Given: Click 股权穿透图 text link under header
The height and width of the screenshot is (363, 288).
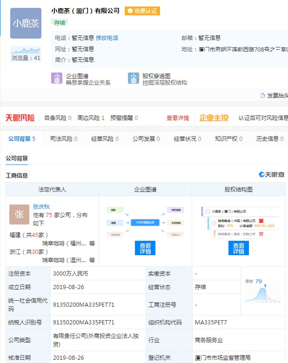Looking at the screenshot, I should tap(156, 76).
